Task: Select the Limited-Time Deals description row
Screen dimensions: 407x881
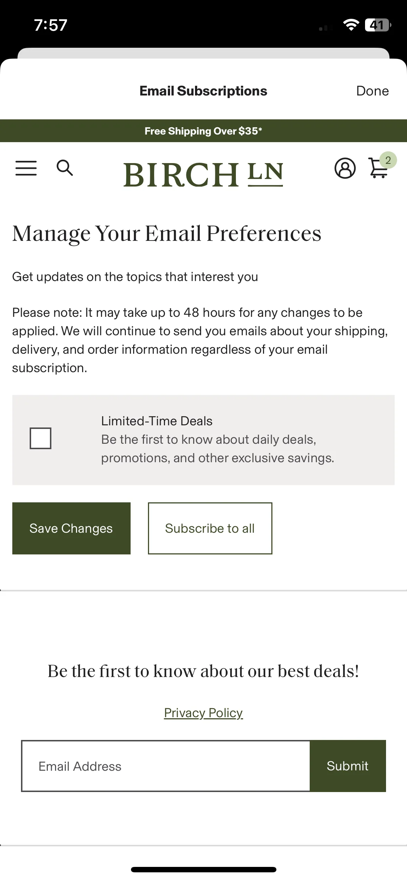Action: (x=203, y=440)
